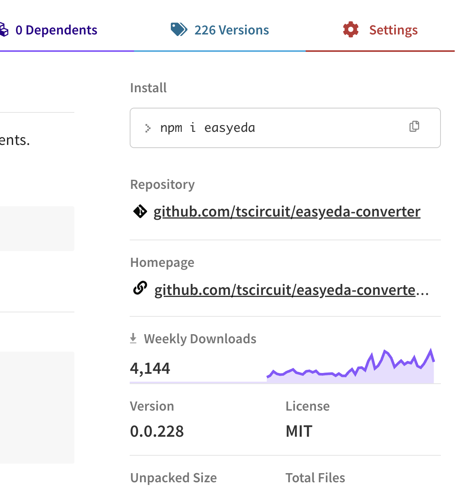Viewport: 465px width, 487px height.
Task: Click the 4,144 weekly downloads count
Action: [150, 369]
